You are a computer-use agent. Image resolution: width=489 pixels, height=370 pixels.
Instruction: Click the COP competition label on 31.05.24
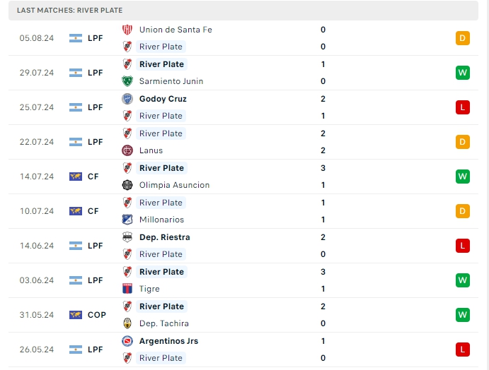97,315
